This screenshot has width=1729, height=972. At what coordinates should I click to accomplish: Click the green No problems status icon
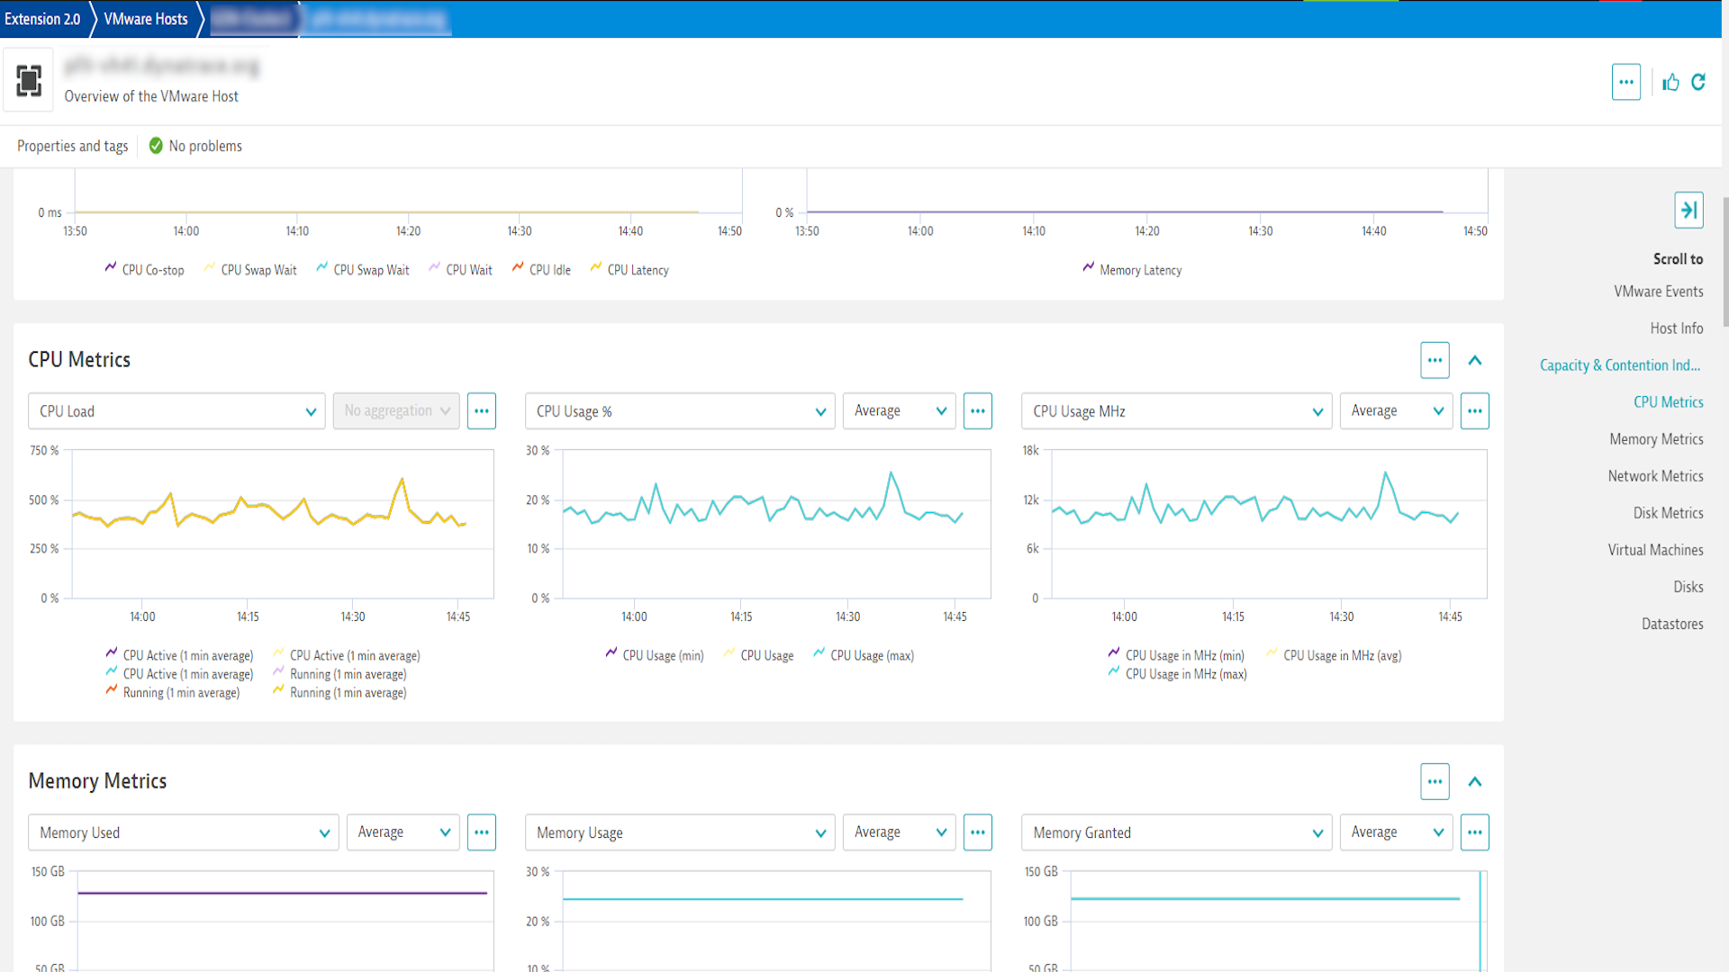pyautogui.click(x=156, y=146)
